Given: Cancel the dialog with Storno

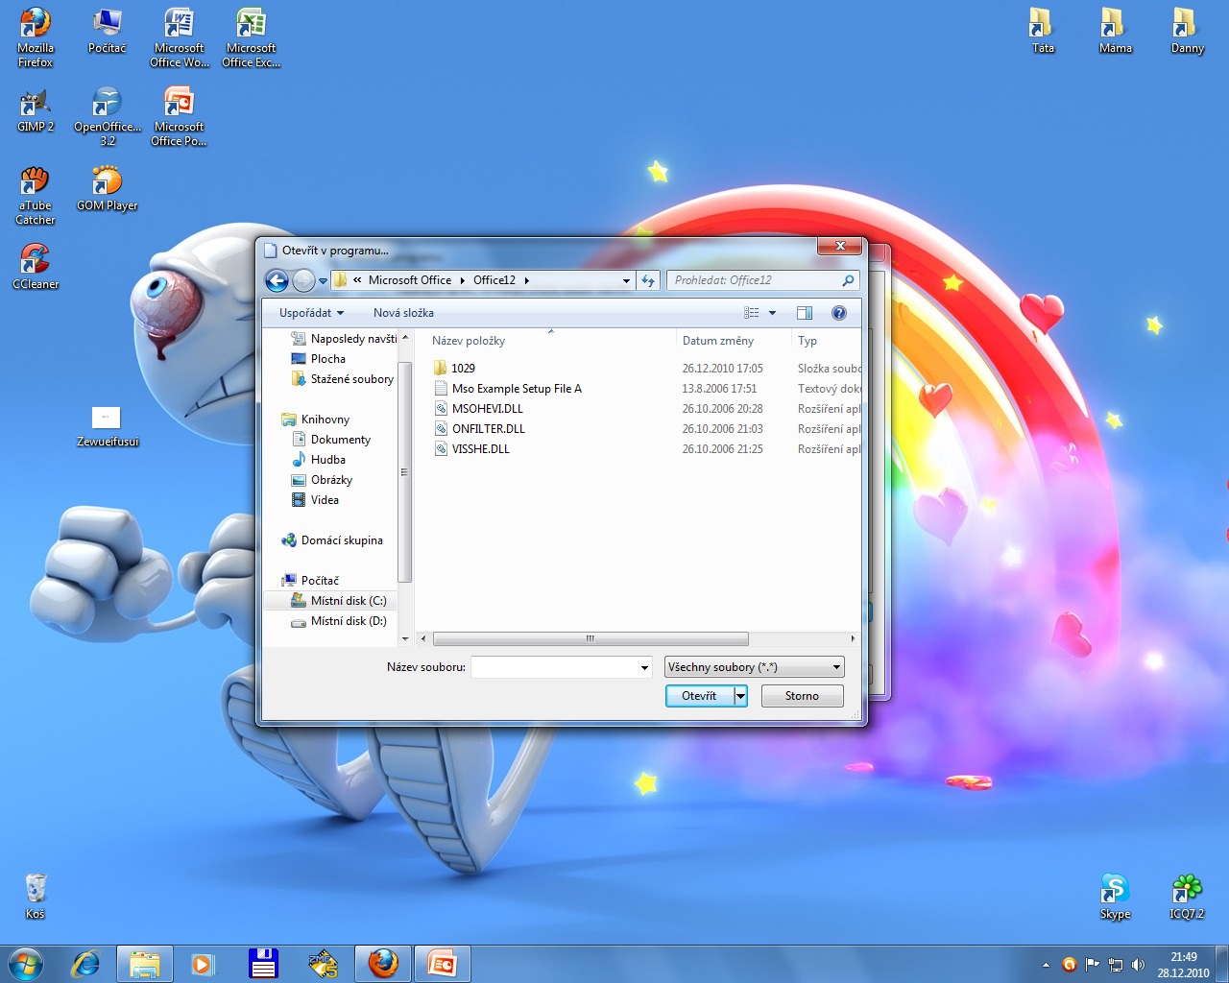Looking at the screenshot, I should pos(802,696).
